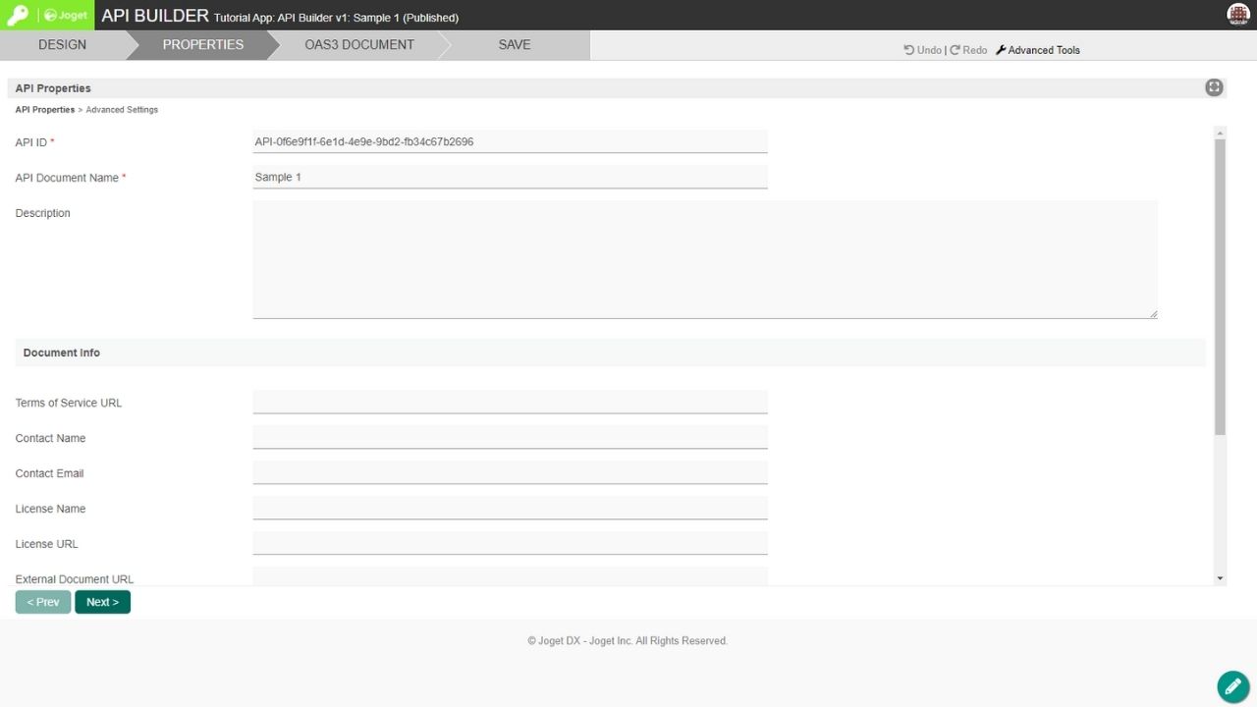Click Undo in the toolbar

click(x=922, y=50)
